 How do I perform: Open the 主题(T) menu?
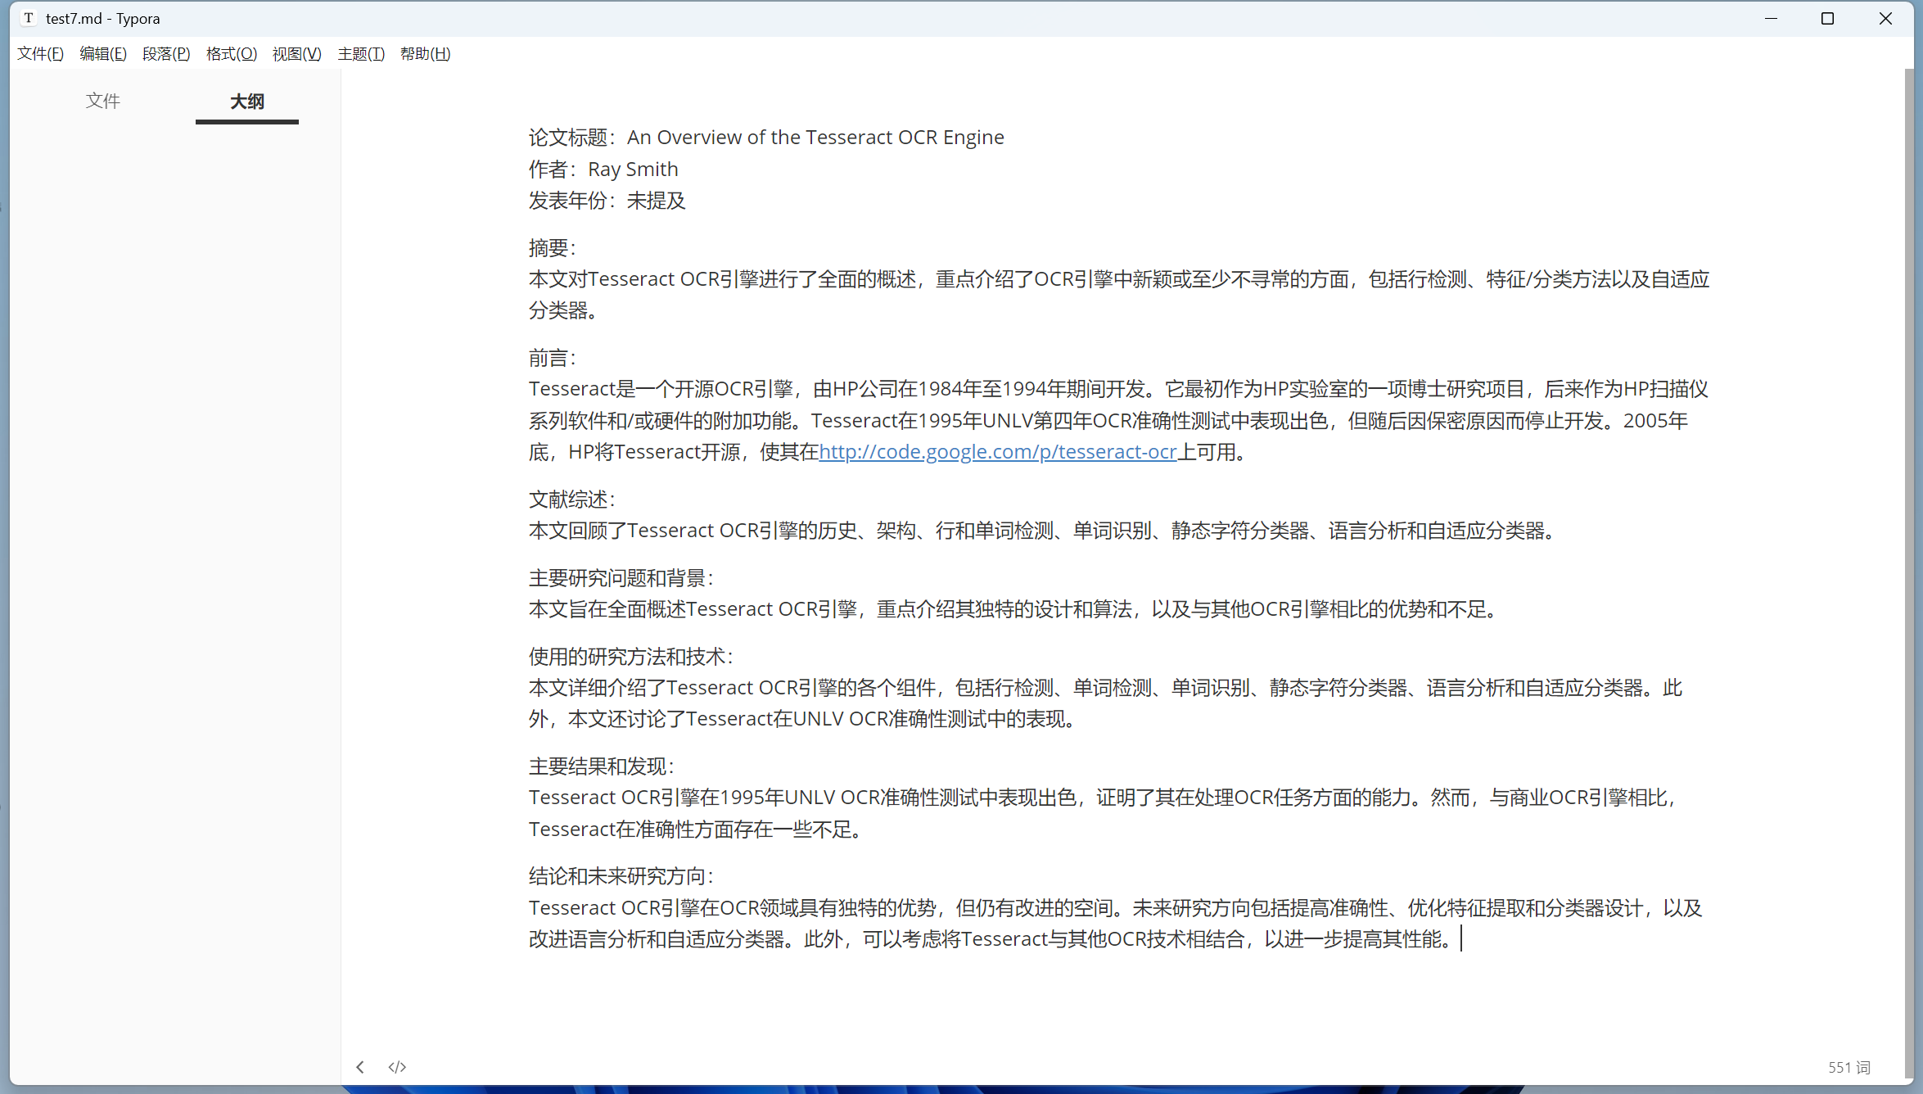[x=361, y=53]
